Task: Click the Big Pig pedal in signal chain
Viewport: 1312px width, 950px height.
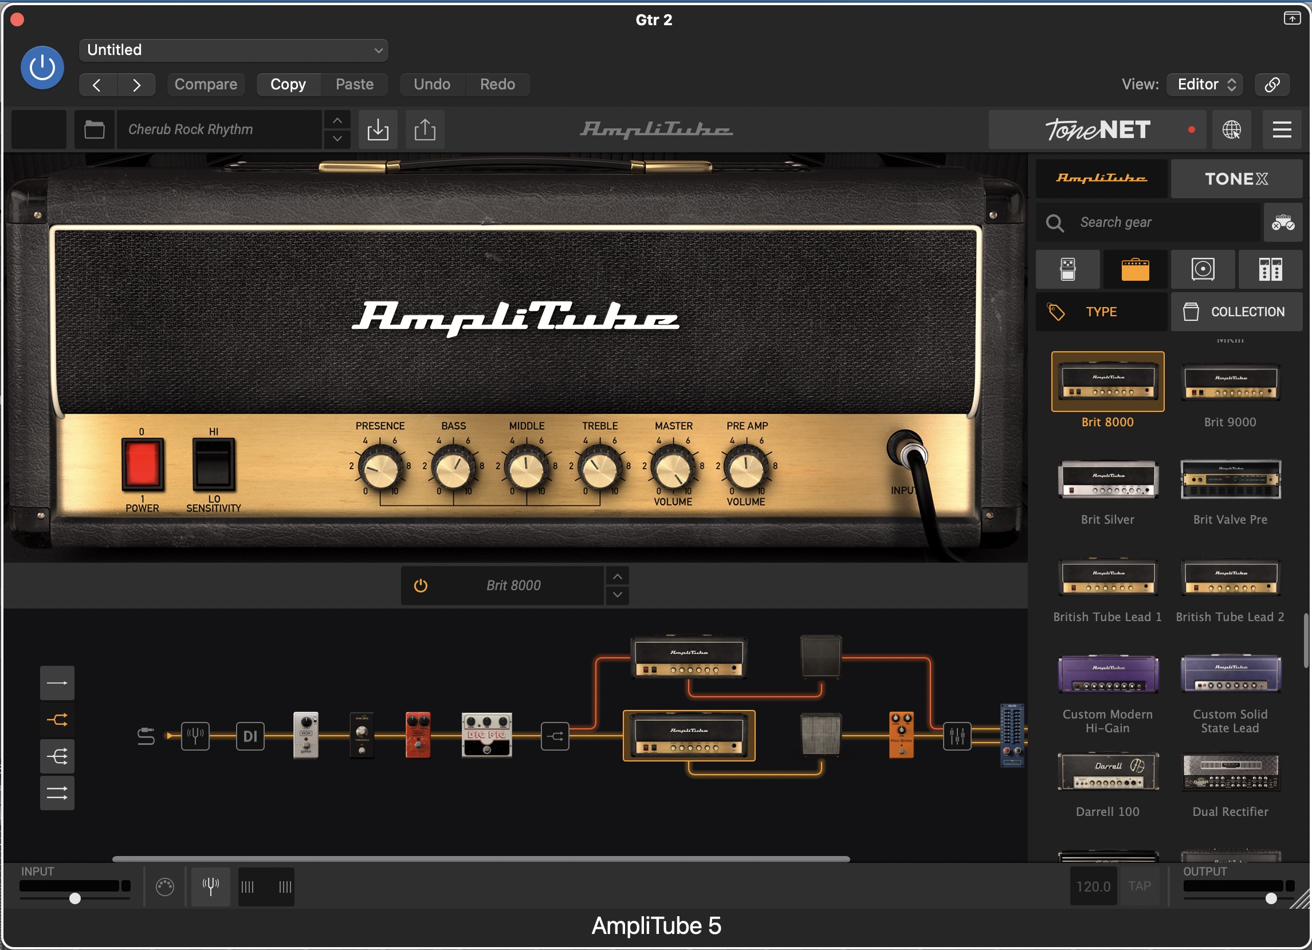Action: 486,735
